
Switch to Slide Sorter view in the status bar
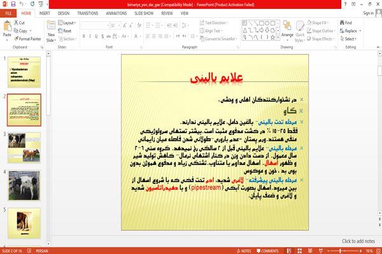click(299, 251)
